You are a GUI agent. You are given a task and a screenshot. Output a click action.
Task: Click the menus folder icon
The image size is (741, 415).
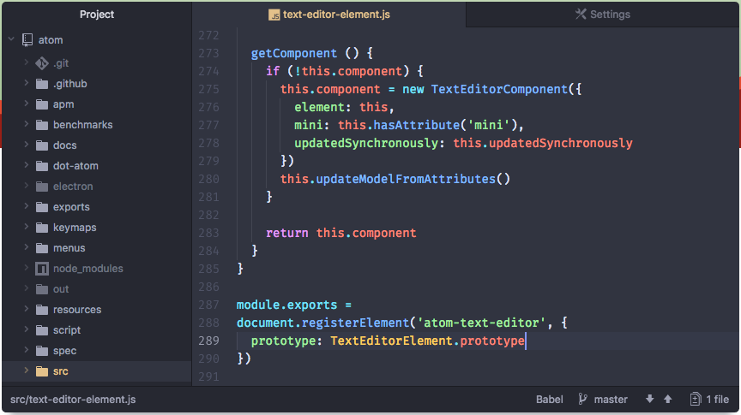(x=42, y=248)
